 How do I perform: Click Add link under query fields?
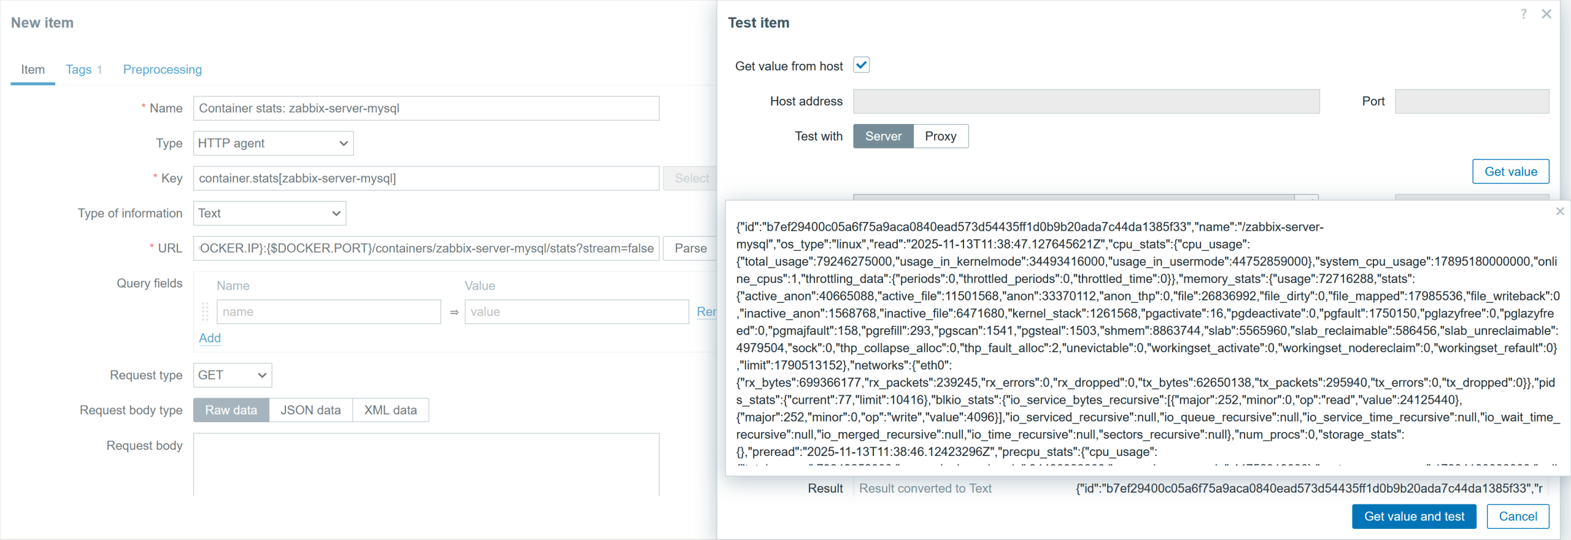coord(210,338)
